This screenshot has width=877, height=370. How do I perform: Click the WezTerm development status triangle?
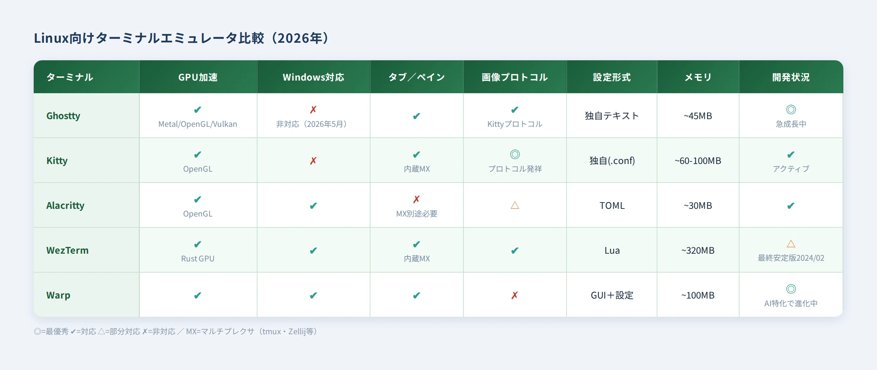click(x=791, y=244)
